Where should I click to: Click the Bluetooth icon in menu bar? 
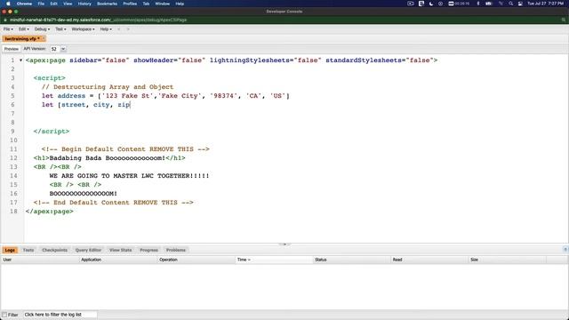point(478,4)
